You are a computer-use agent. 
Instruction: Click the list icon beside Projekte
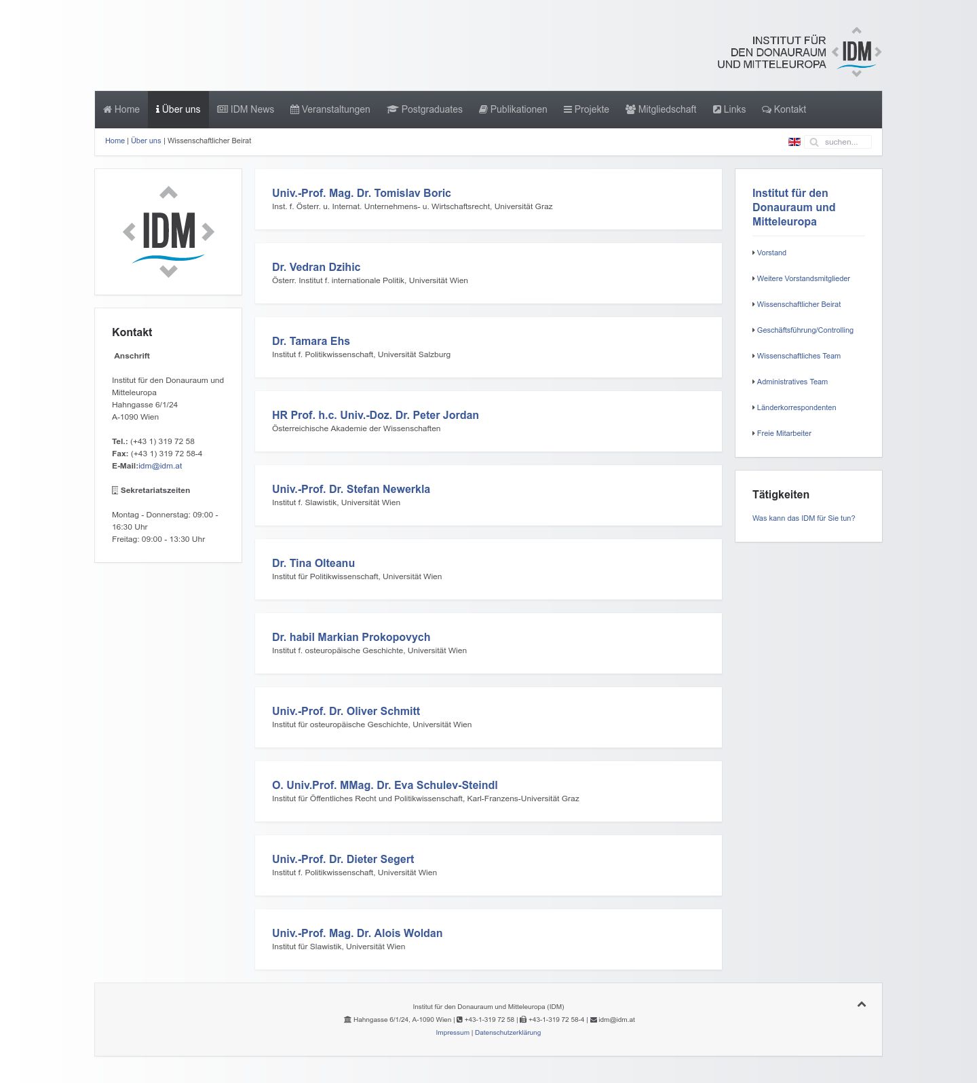[x=568, y=109]
